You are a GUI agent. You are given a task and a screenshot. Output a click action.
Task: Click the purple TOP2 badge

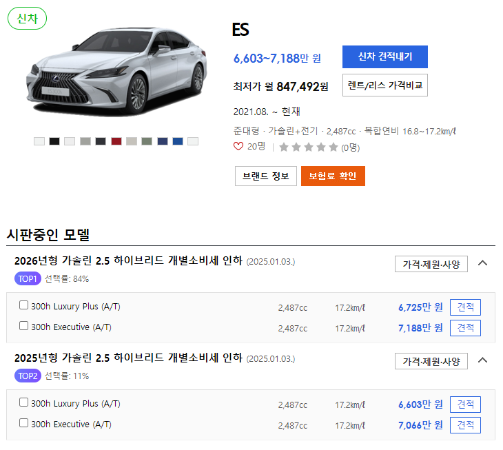pos(28,376)
